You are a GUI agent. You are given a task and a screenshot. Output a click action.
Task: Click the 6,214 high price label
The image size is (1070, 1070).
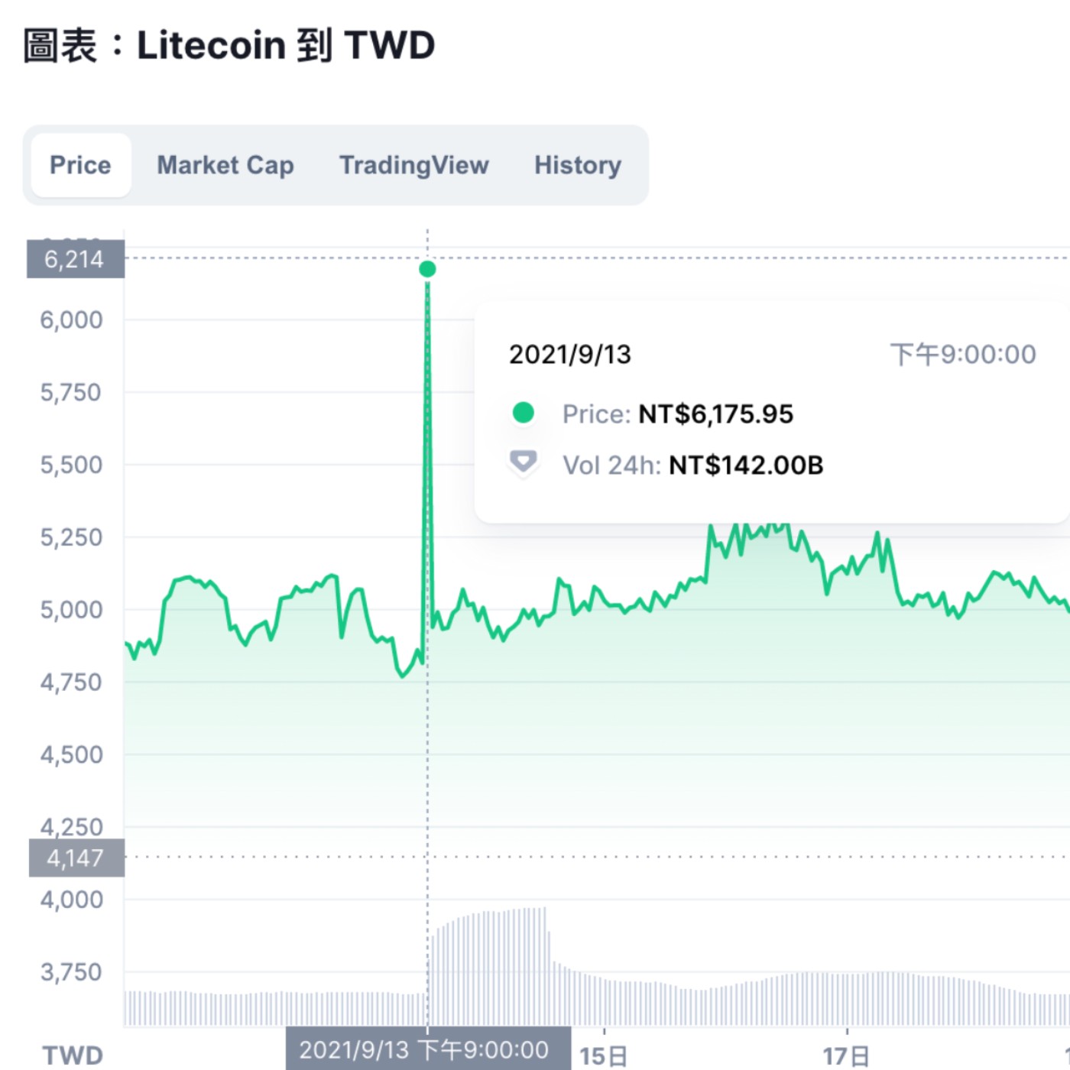click(74, 260)
